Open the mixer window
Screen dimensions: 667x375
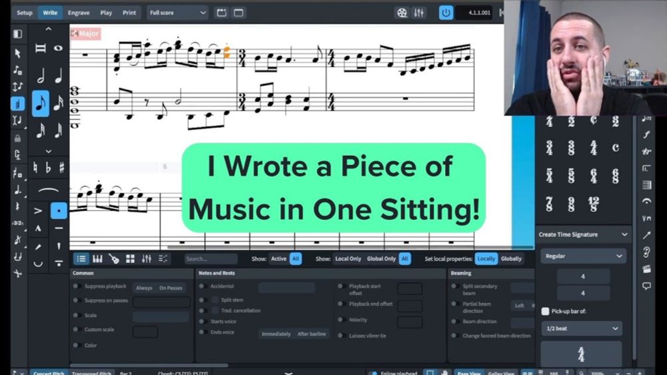pyautogui.click(x=419, y=13)
